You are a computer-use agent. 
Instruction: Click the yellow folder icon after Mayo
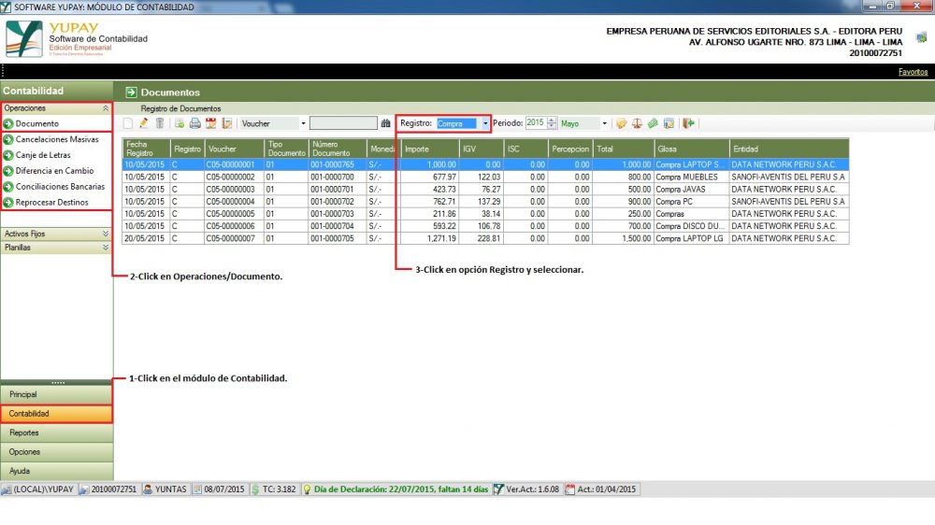[x=622, y=123]
